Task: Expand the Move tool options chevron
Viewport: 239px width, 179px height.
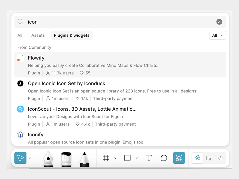Action: [x=30, y=158]
